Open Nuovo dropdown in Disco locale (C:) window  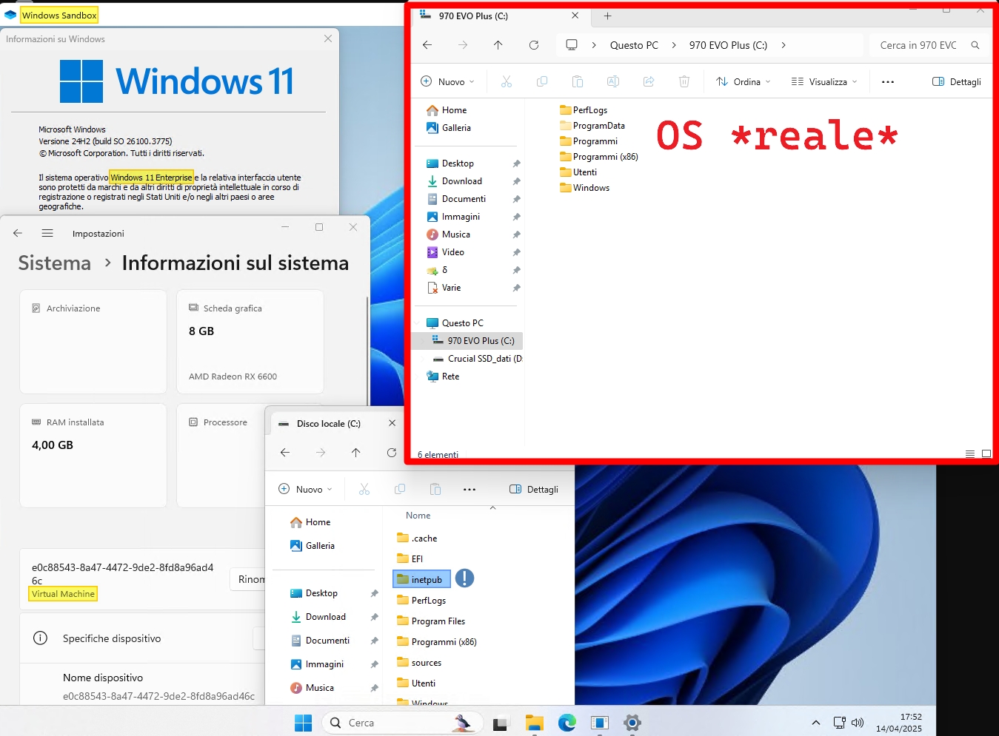click(305, 489)
